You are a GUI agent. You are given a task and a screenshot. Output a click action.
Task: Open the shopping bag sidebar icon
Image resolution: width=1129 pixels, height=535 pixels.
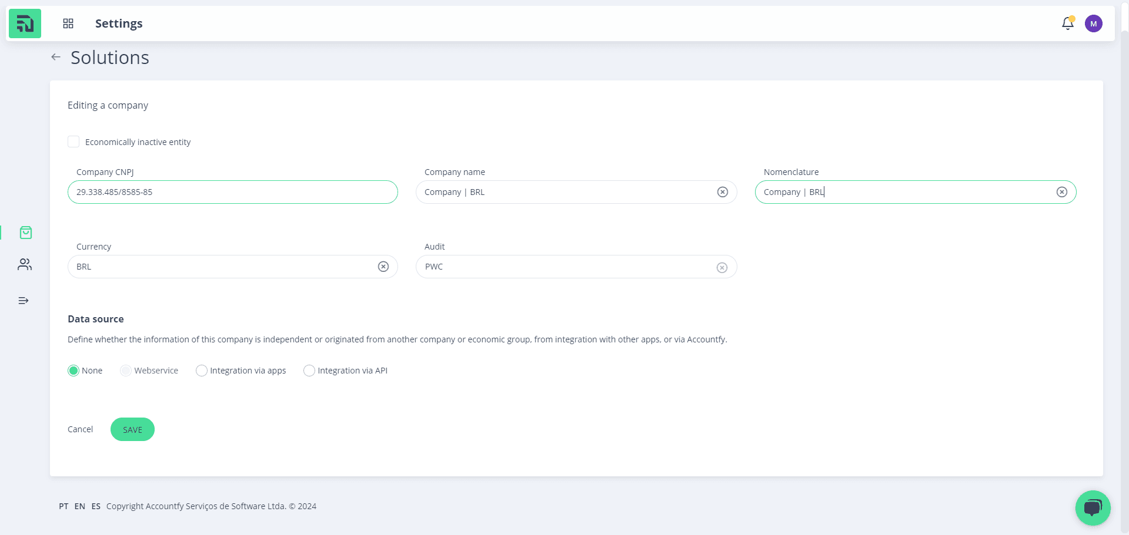tap(25, 233)
